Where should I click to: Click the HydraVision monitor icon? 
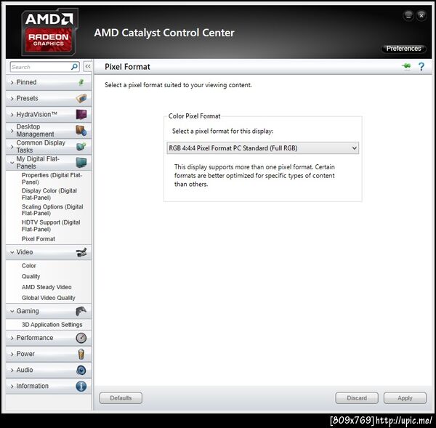81,114
